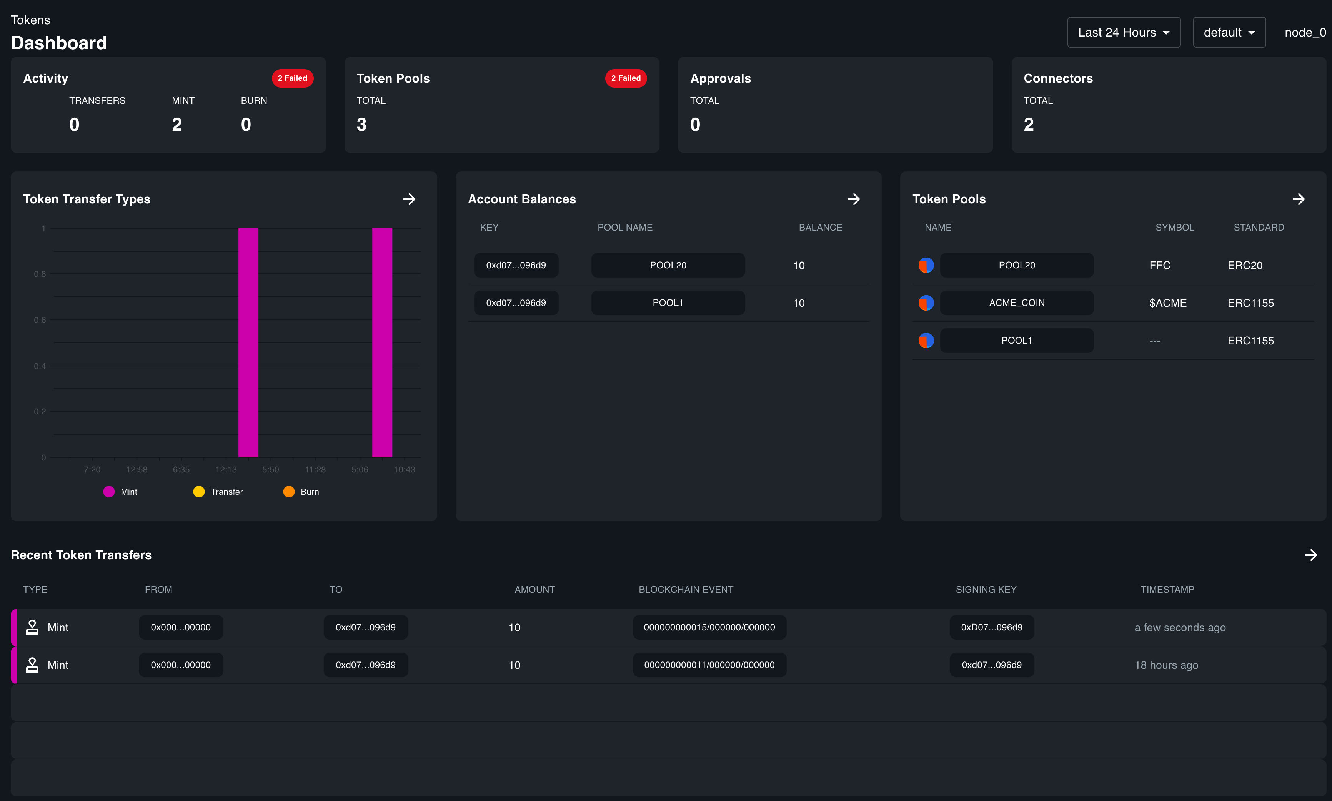
Task: Open the default namespace dropdown
Action: click(x=1229, y=32)
